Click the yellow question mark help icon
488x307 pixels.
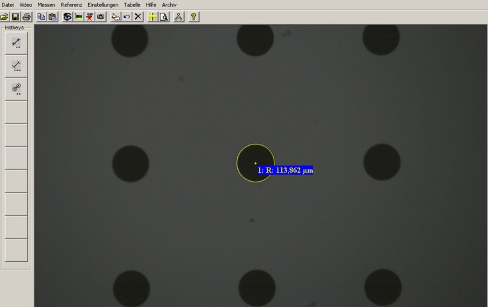[x=194, y=17]
